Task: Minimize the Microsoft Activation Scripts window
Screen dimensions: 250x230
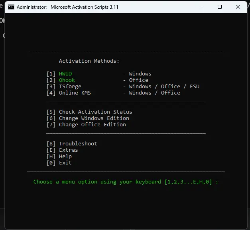Action: tap(202, 7)
